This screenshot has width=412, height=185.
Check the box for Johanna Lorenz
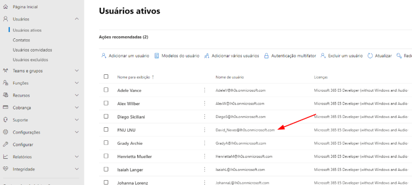[x=106, y=182]
